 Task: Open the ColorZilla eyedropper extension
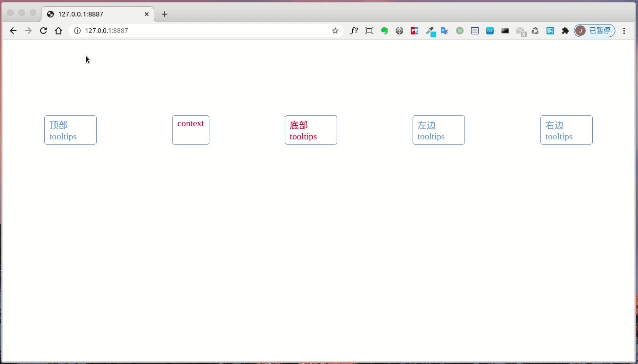[x=430, y=31]
